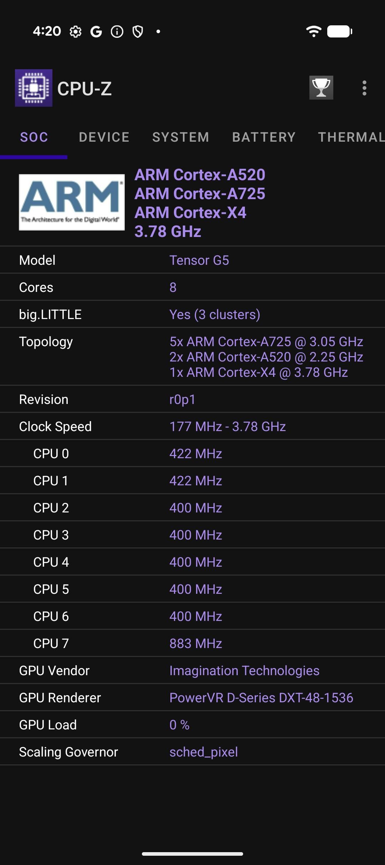This screenshot has width=385, height=865.
Task: Select the SOC tab
Action: click(x=34, y=137)
